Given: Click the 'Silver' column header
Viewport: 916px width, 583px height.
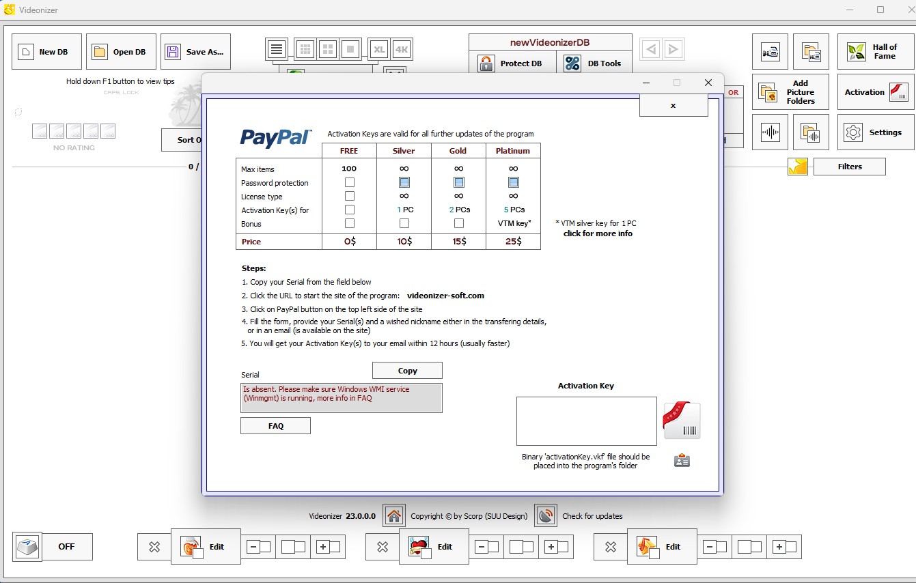Looking at the screenshot, I should [404, 151].
